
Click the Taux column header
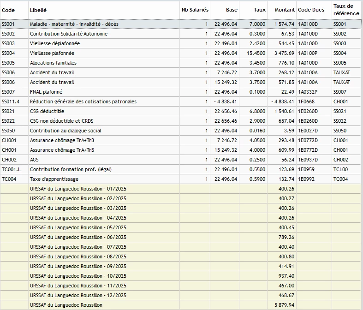(253, 10)
